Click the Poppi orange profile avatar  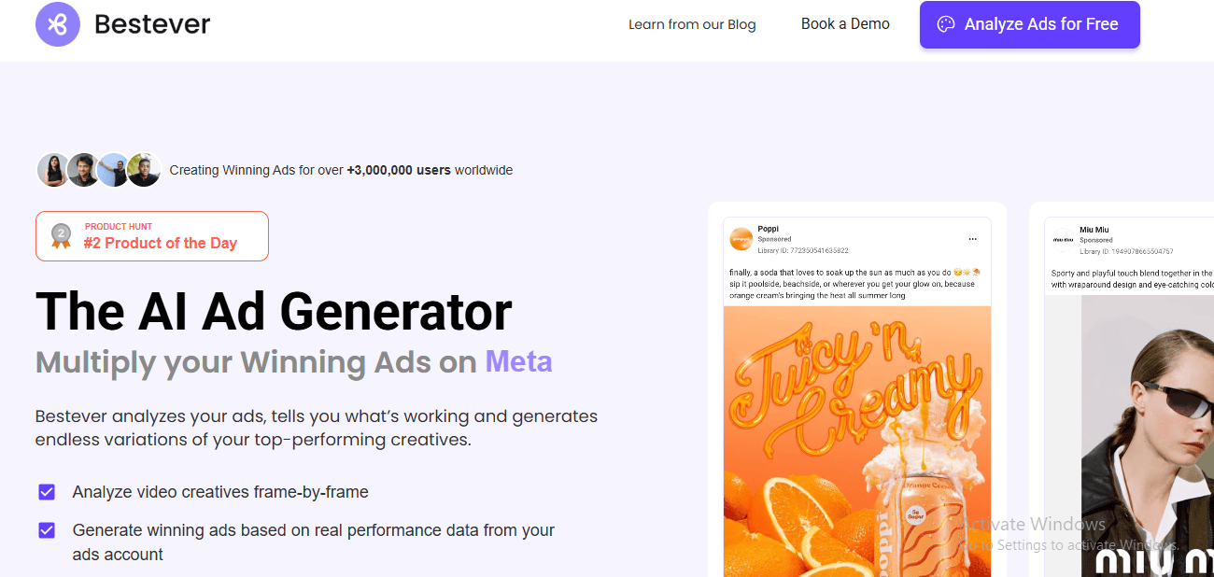coord(741,239)
